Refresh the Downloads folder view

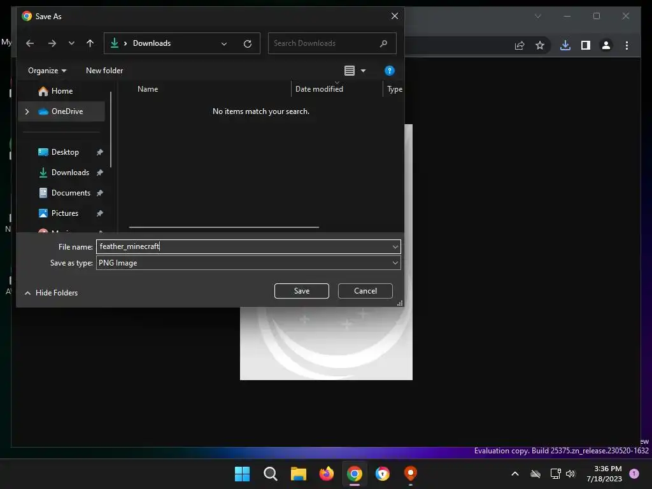pyautogui.click(x=248, y=44)
